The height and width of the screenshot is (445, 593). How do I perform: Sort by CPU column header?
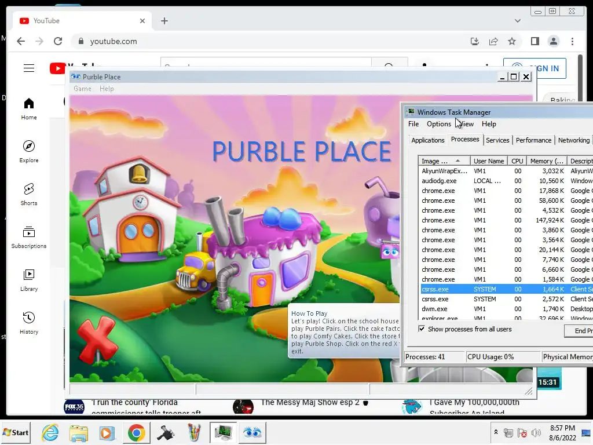tap(517, 161)
